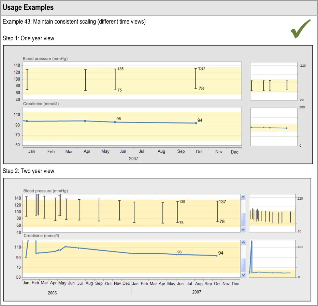Open blood pressure overview thumbnail in one year view
The image size is (318, 306).
point(274,81)
